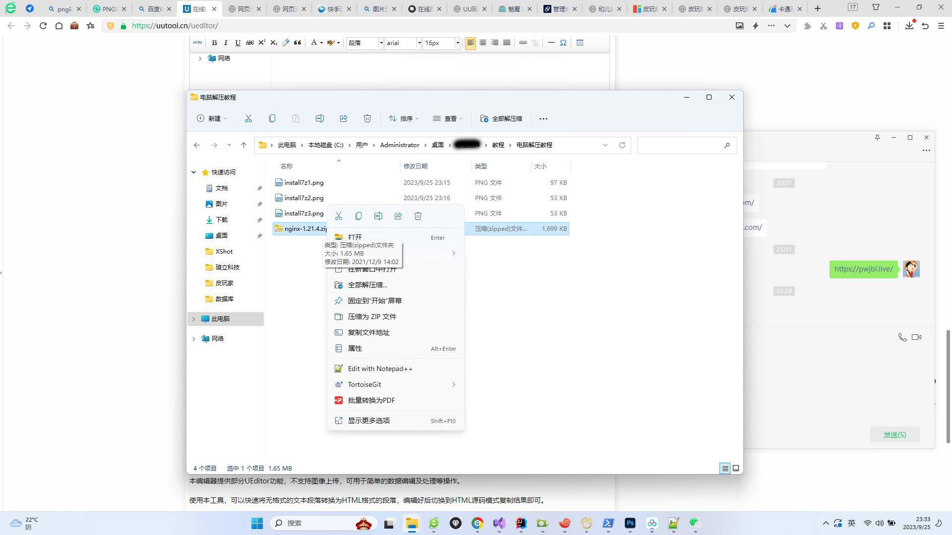Click the context menu cut icon

pyautogui.click(x=339, y=216)
